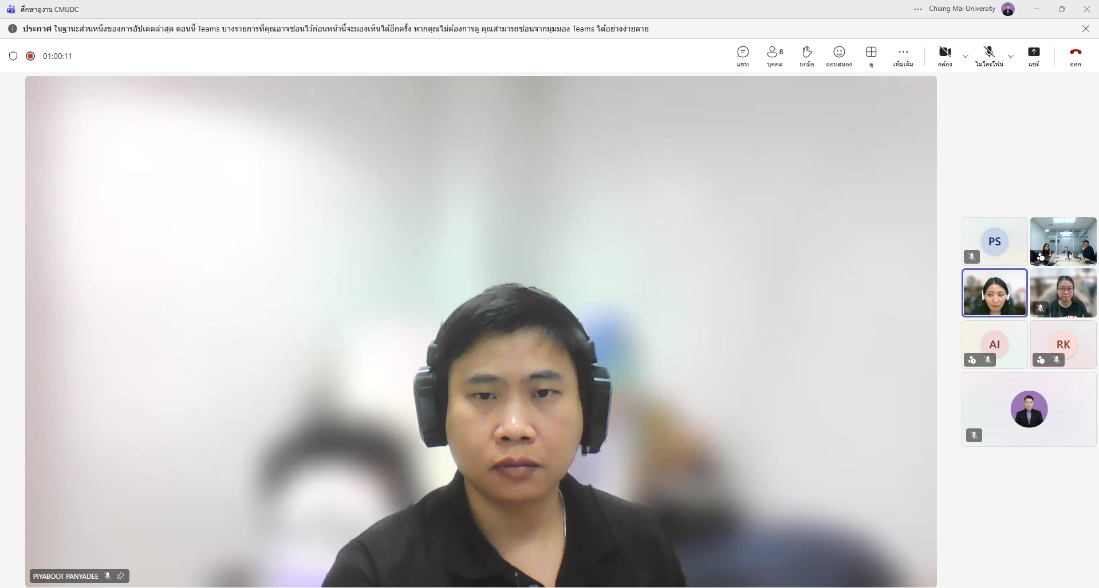1099x588 pixels.
Task: Open the reactions emoji menu
Action: (839, 55)
